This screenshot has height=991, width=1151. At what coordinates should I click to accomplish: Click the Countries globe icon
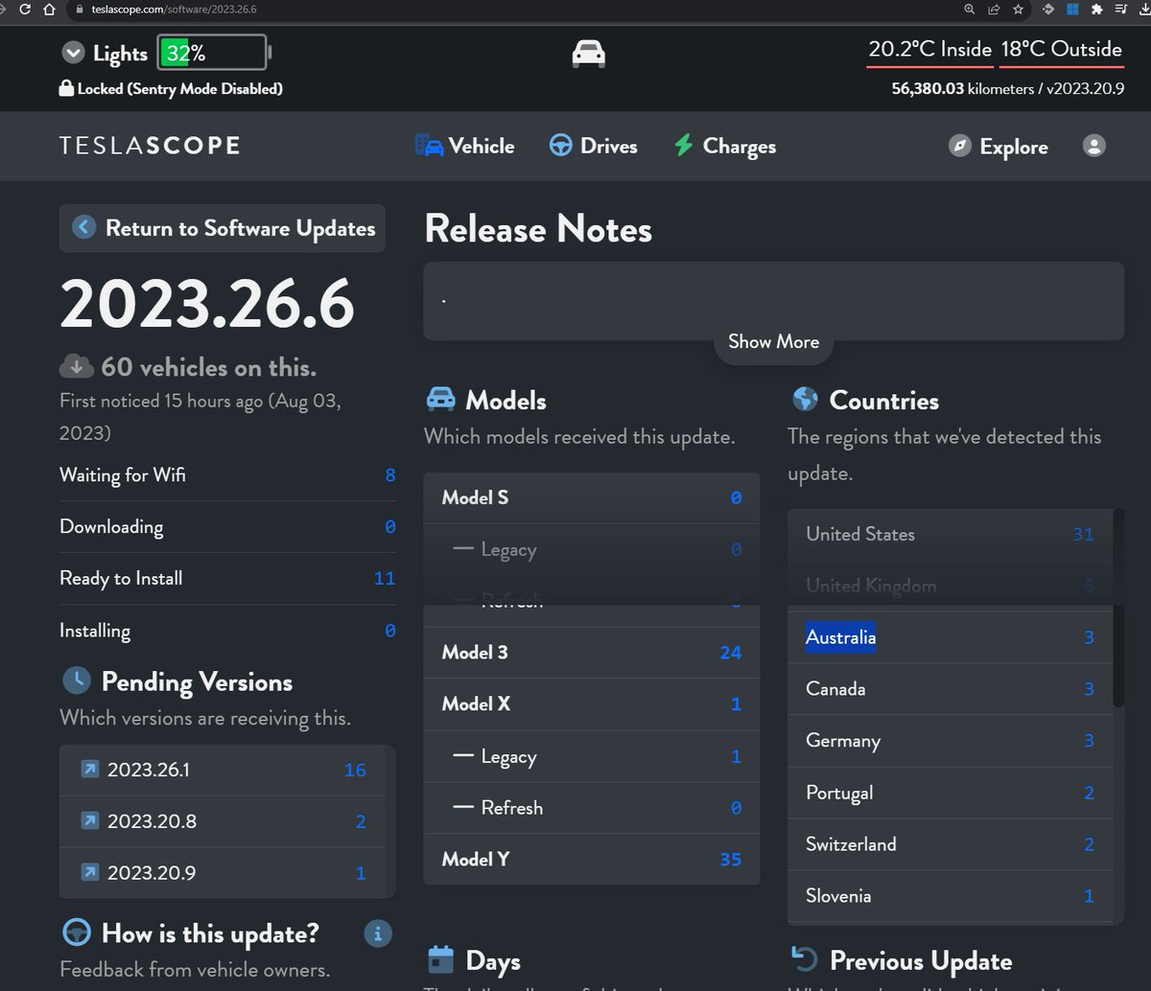(806, 400)
